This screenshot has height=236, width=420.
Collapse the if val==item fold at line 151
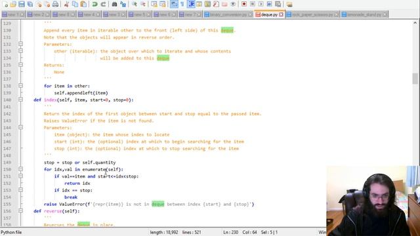(20, 176)
